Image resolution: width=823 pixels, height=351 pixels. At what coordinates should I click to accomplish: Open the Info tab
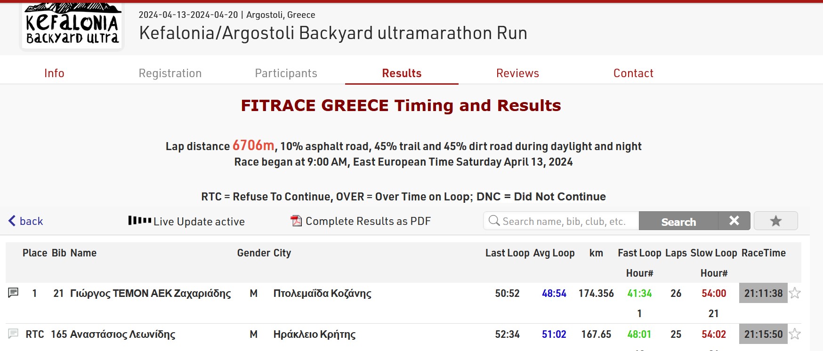tap(54, 73)
